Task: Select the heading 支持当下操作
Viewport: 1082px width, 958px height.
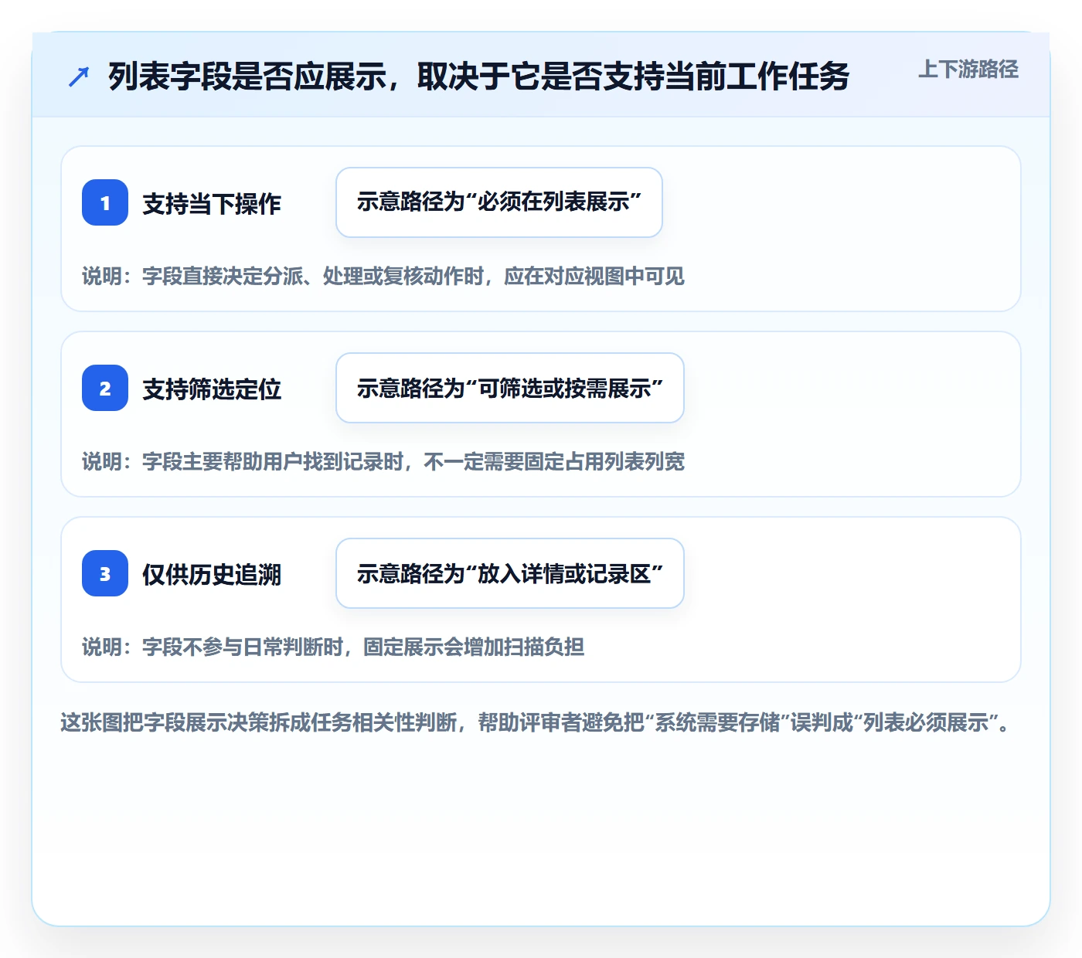Action: (212, 204)
